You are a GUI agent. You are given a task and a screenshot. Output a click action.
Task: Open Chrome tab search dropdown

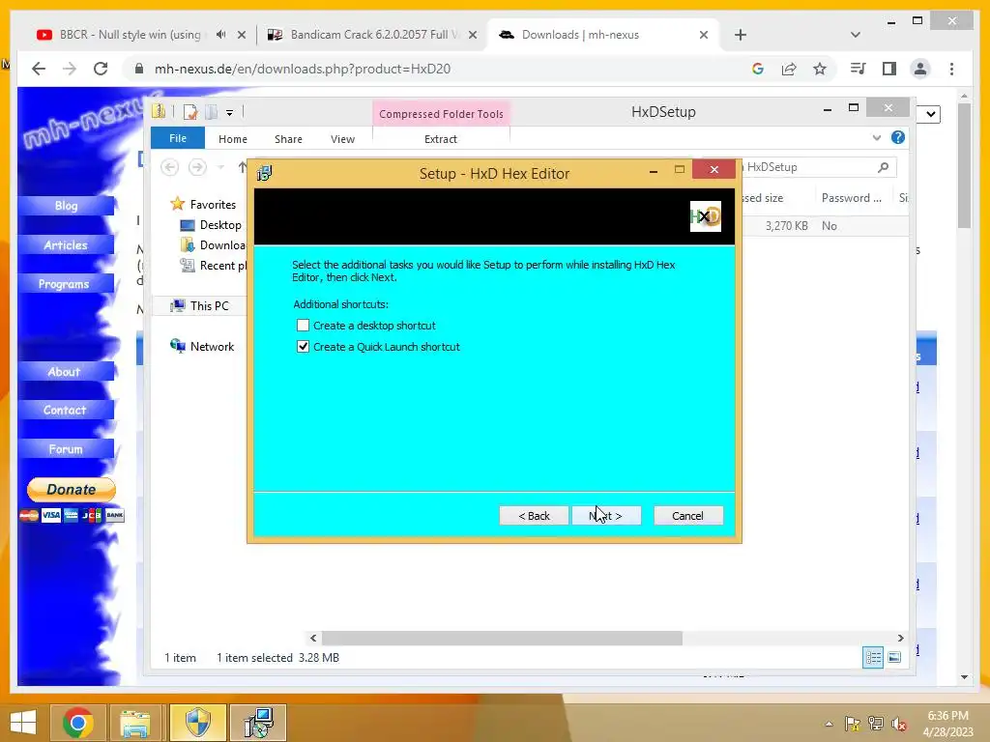coord(856,35)
